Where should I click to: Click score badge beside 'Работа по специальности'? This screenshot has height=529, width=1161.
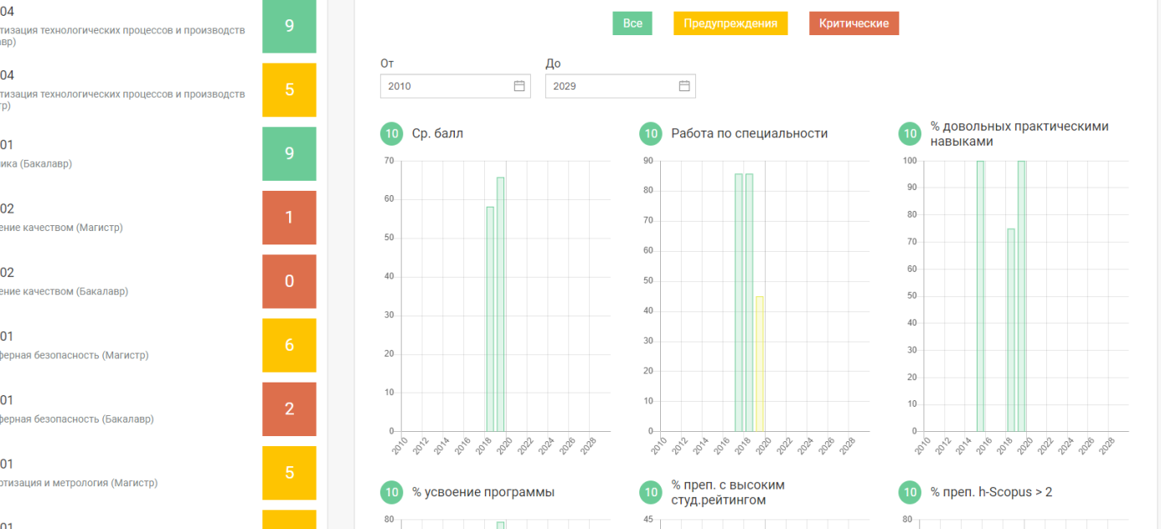tap(651, 134)
